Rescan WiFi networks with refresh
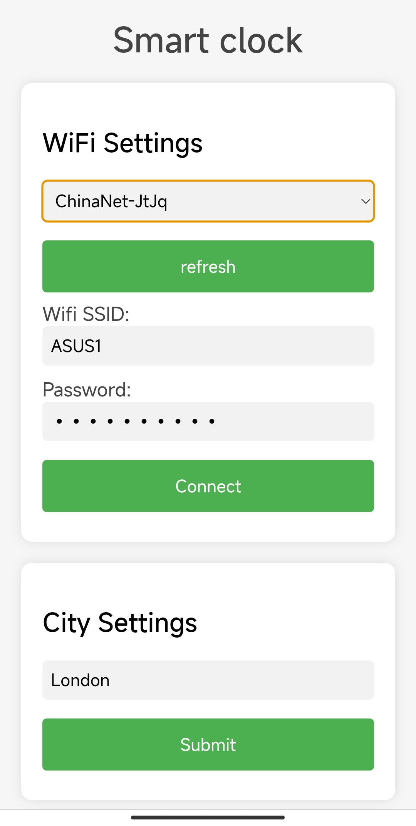 coord(208,267)
